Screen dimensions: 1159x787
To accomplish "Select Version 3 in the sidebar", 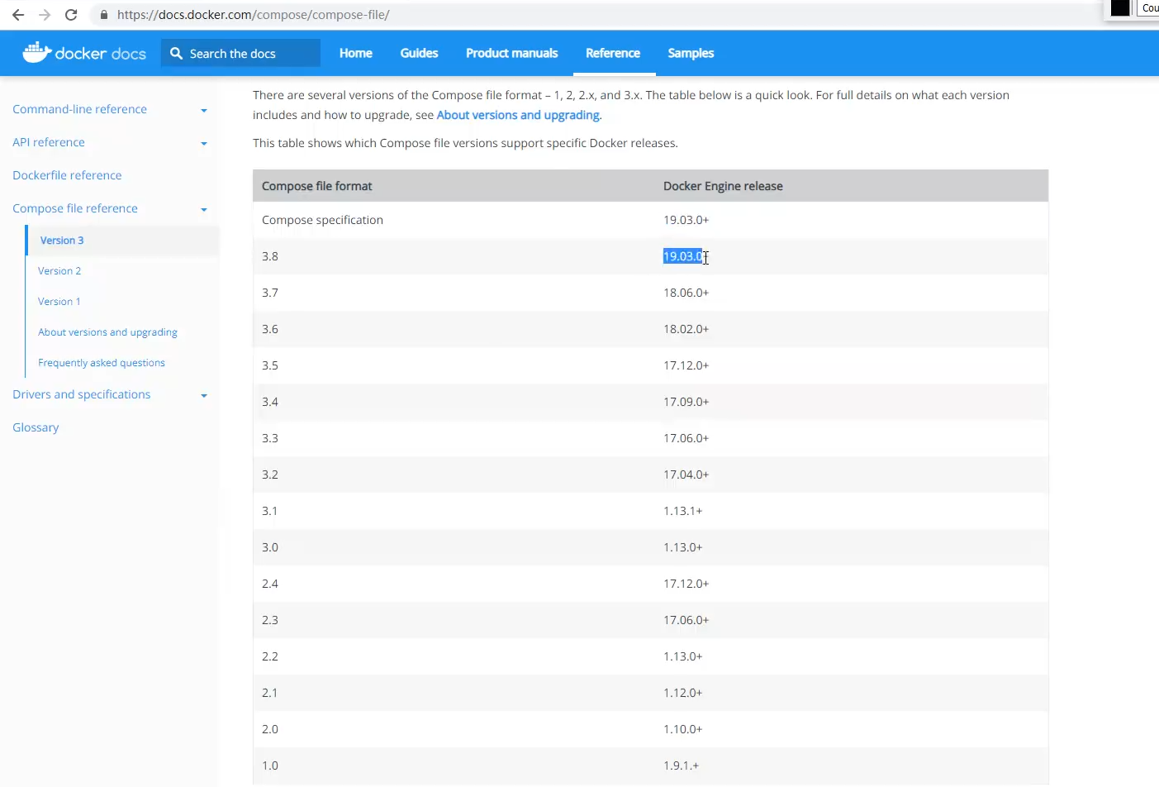I will [x=62, y=241].
